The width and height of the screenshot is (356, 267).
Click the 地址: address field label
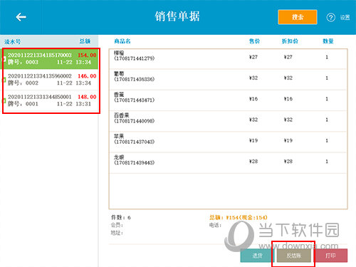coord(117,233)
